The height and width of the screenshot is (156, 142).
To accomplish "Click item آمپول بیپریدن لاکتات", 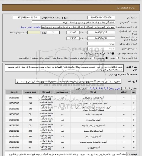I will (x=93, y=114).
